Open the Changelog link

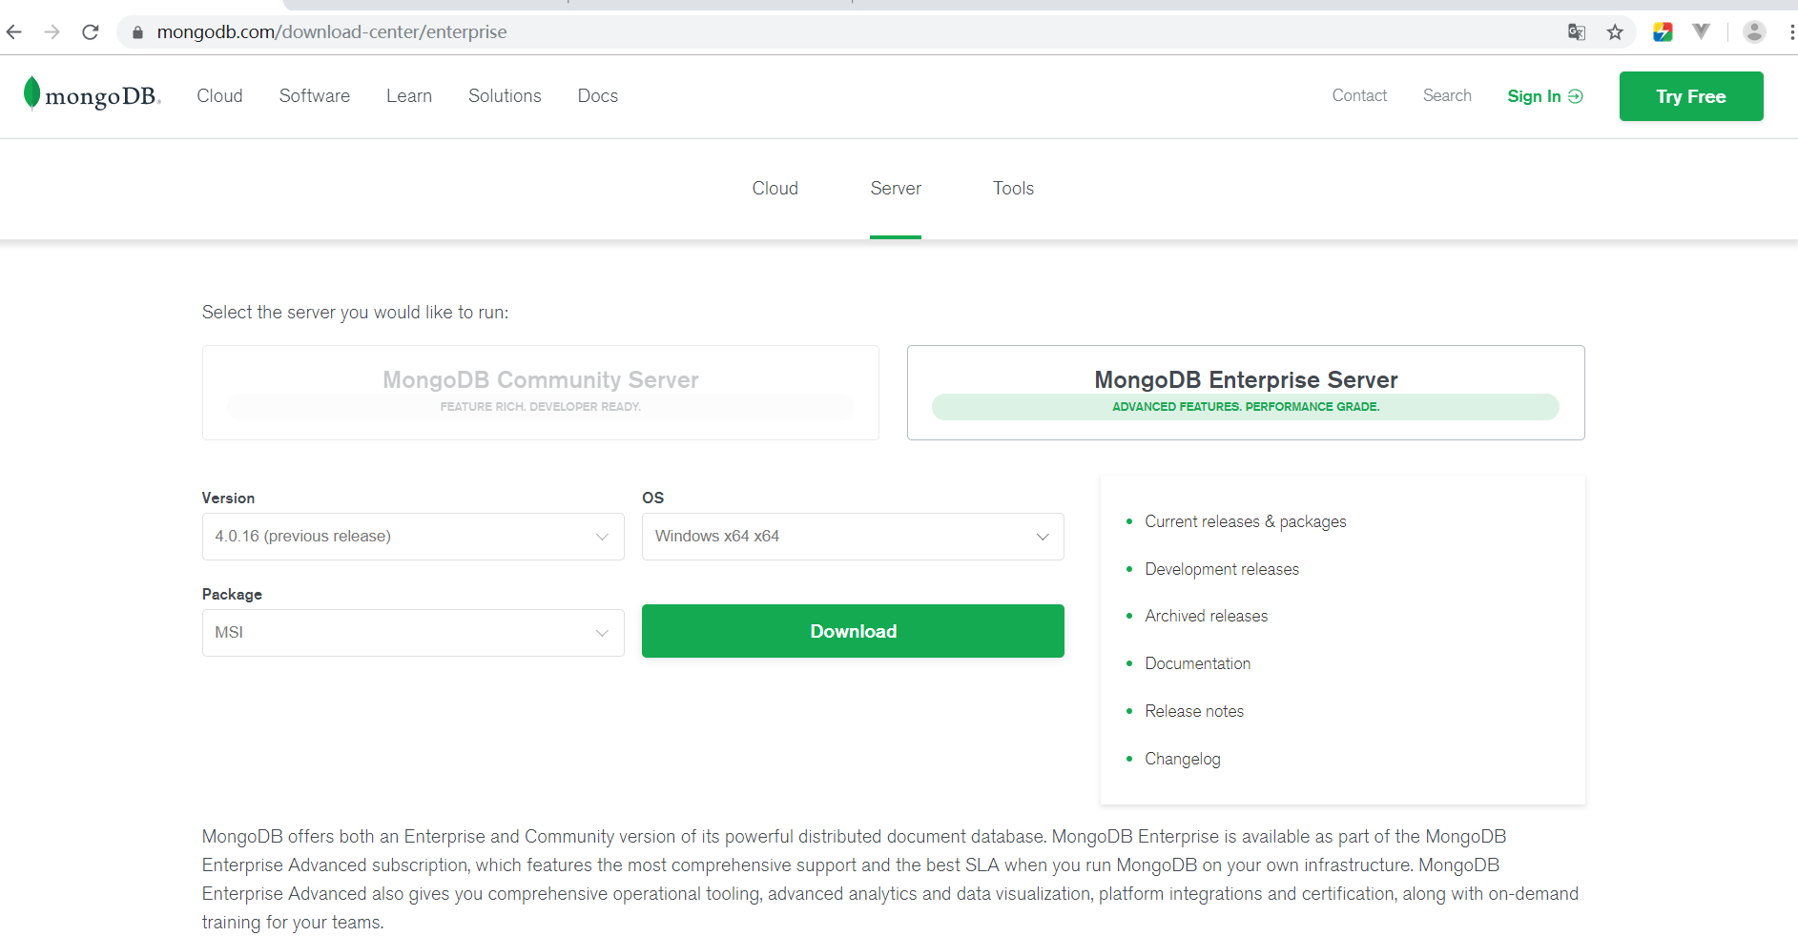point(1183,759)
